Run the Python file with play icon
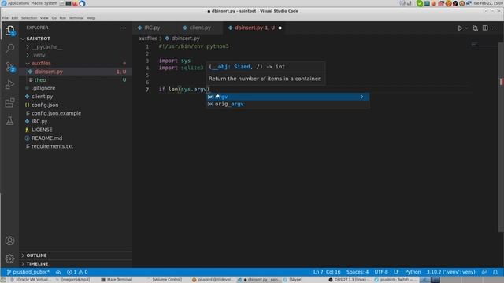Viewport: 504px width, 283px height. tap(460, 28)
